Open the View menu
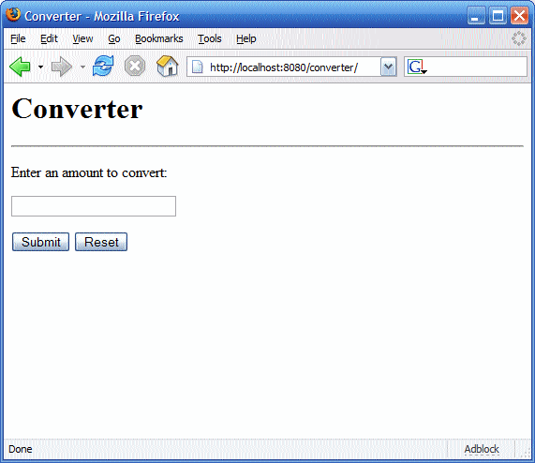 [82, 39]
